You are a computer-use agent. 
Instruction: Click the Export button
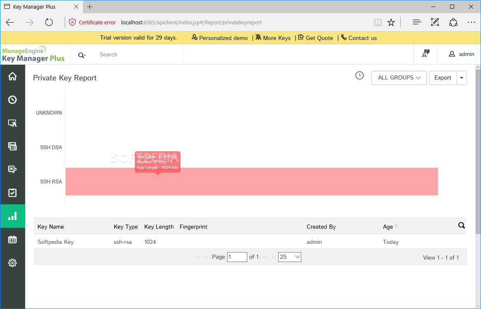[x=443, y=78]
